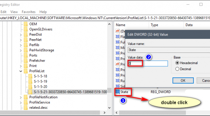This screenshot has height=116, width=210.
Task: Select the Prefetcher folder icon
Action: pyautogui.click(x=26, y=61)
